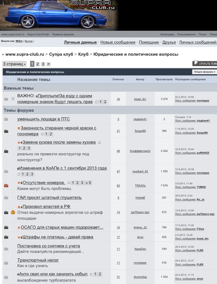Open Календарь in the navigation bar
This screenshot has height=284, width=217.
coord(167,35)
